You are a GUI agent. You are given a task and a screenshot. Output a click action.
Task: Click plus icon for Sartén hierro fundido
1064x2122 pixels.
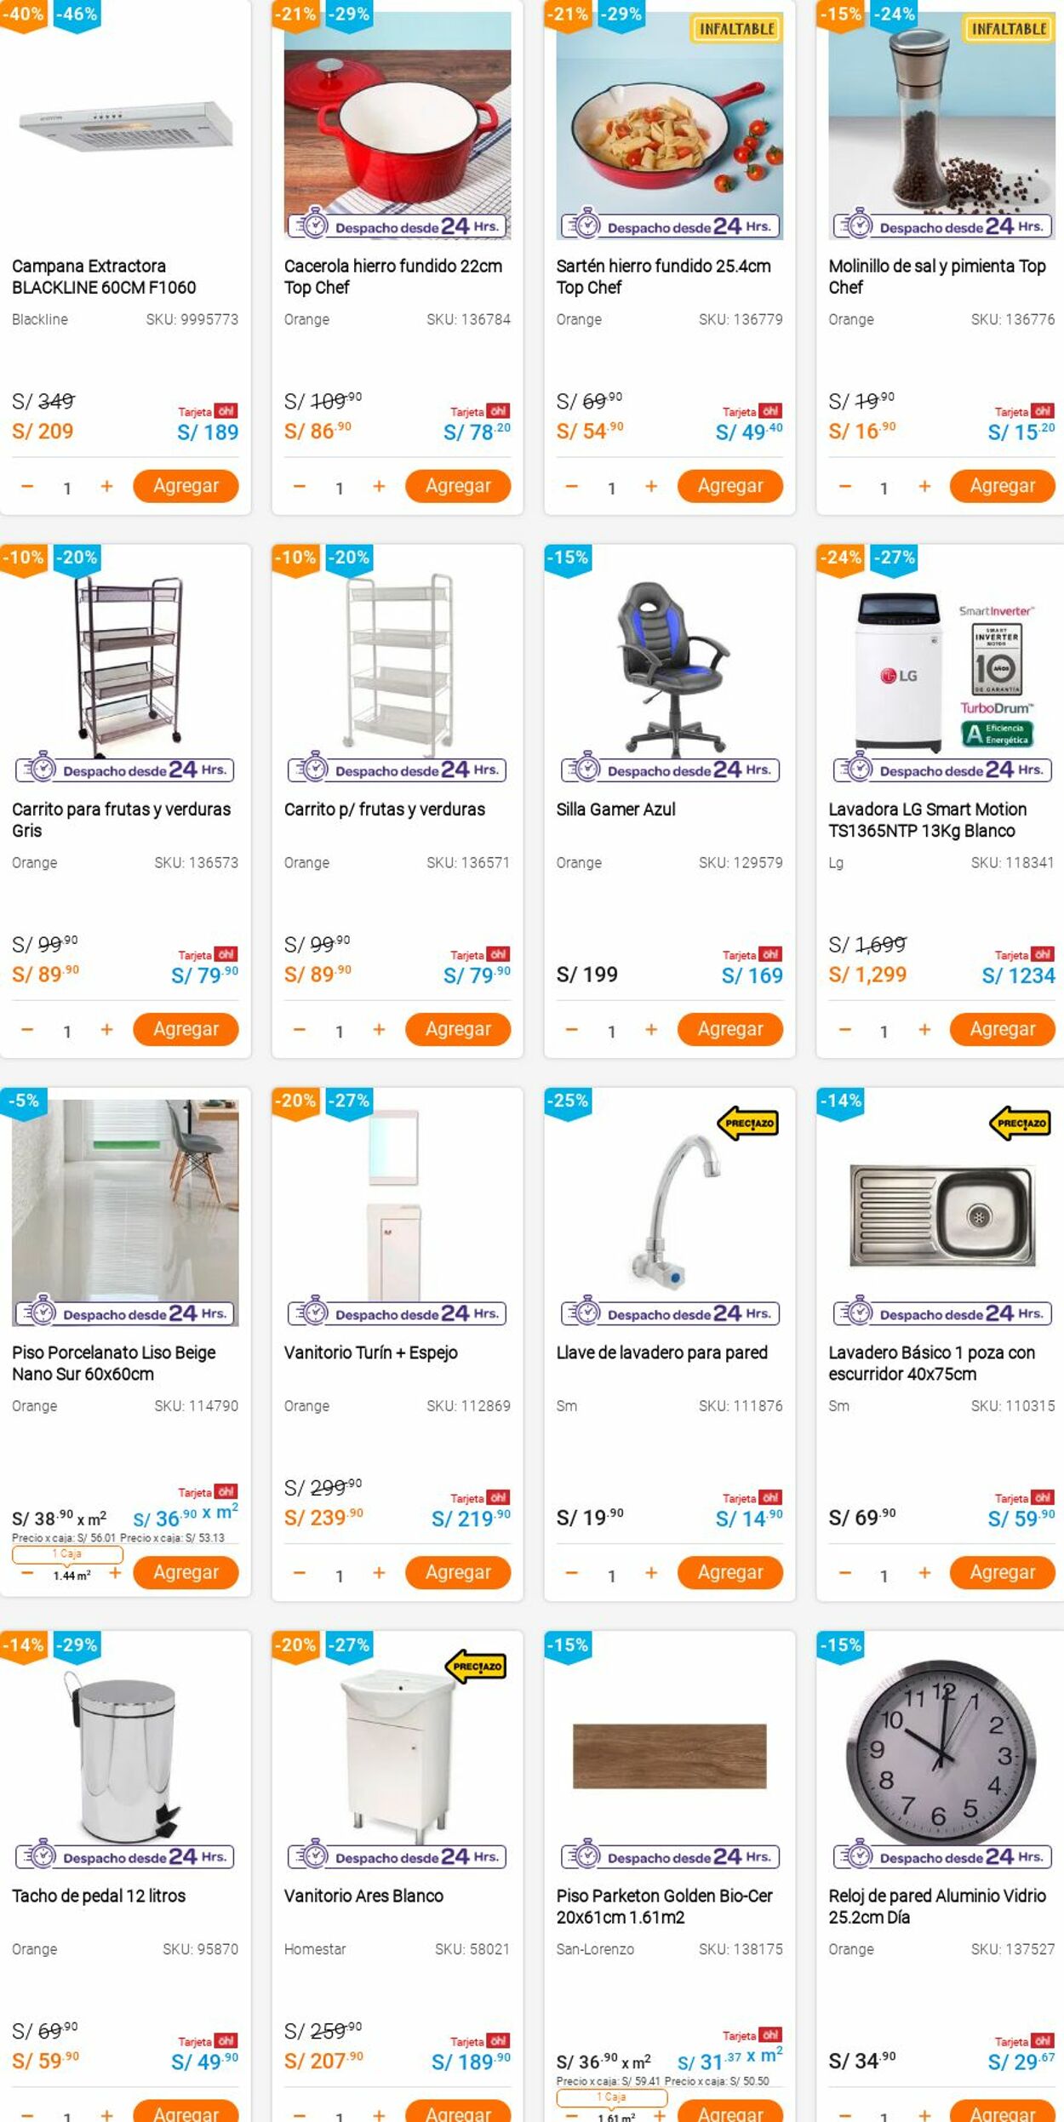(x=651, y=486)
